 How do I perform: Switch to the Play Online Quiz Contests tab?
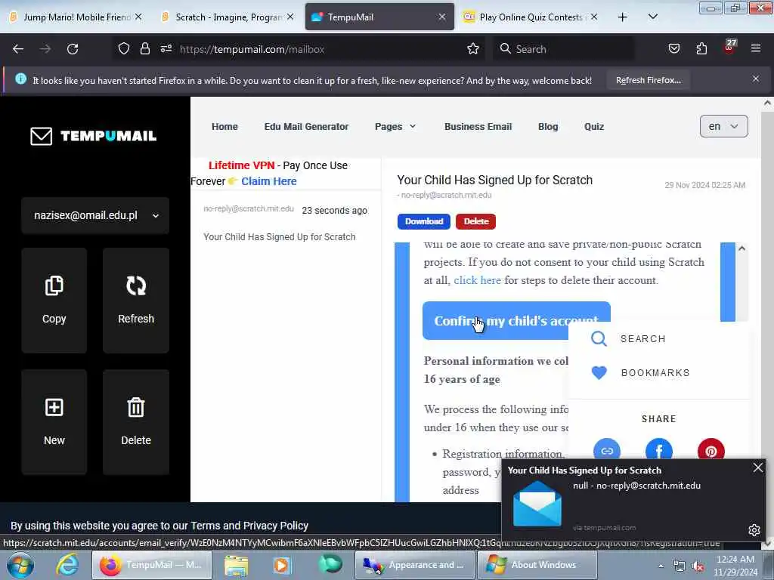click(530, 17)
